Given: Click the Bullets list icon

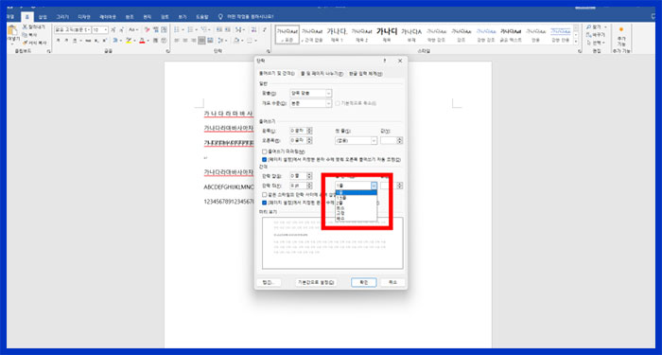Looking at the screenshot, I should click(x=177, y=29).
